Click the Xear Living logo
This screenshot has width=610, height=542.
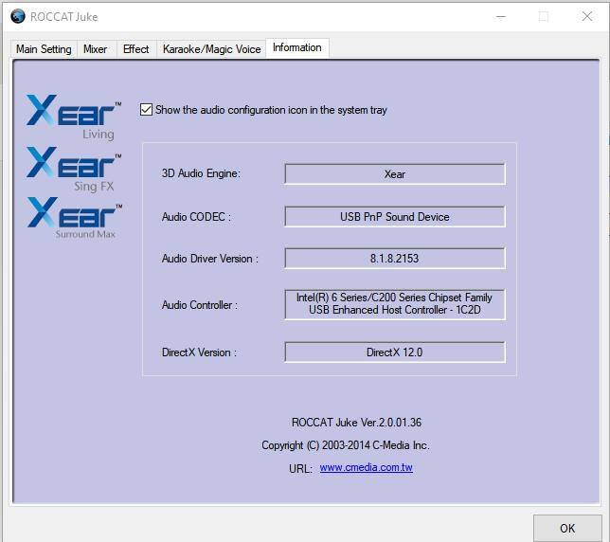pyautogui.click(x=74, y=117)
